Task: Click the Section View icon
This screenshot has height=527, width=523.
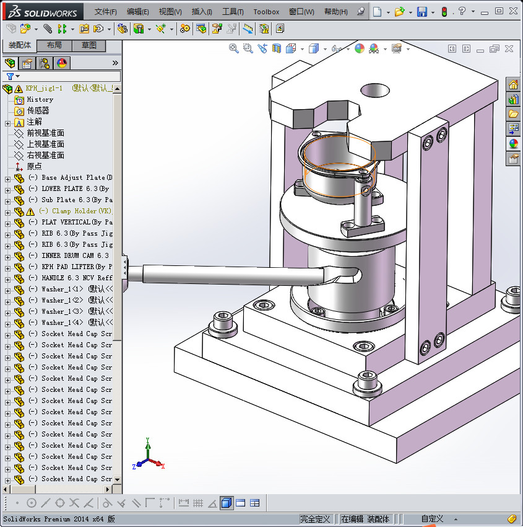Action: pyautogui.click(x=277, y=49)
